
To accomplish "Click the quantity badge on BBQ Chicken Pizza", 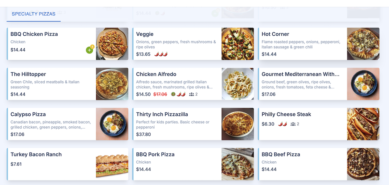I will (92, 47).
